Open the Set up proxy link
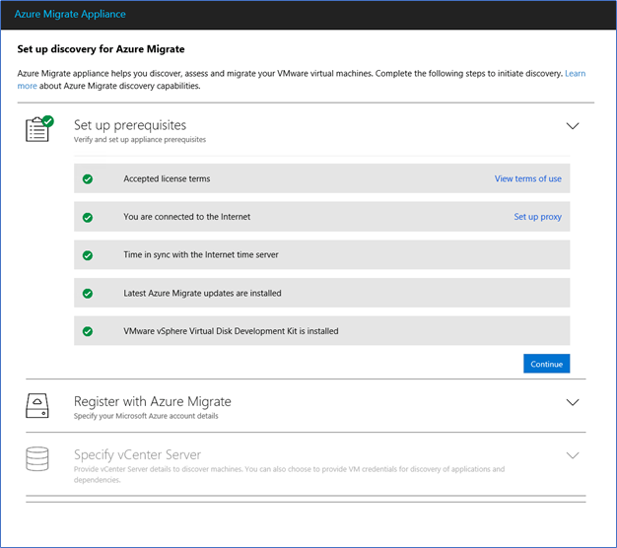 (537, 217)
